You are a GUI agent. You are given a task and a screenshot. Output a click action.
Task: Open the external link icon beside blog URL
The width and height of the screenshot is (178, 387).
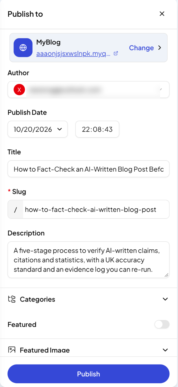pos(116,53)
